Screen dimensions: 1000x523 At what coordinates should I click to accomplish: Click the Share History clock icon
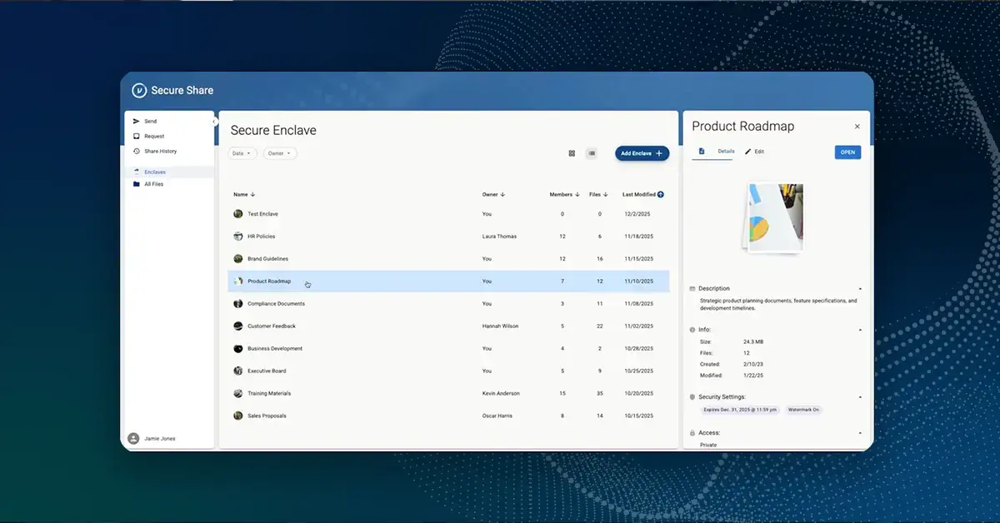pyautogui.click(x=137, y=152)
